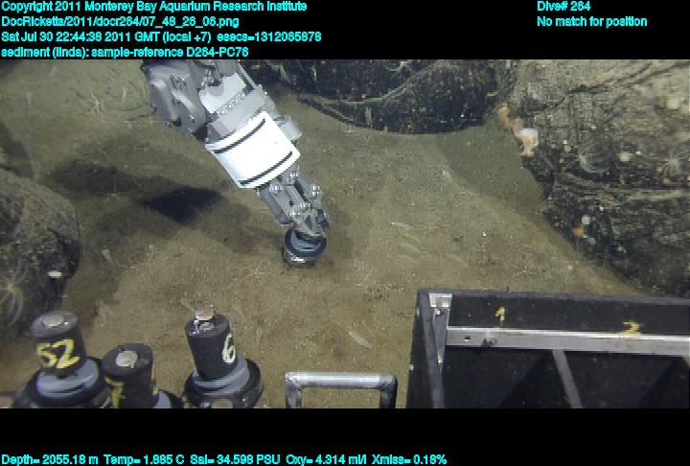The image size is (690, 466).
Task: Click the No match for position message
Action: pos(591,21)
